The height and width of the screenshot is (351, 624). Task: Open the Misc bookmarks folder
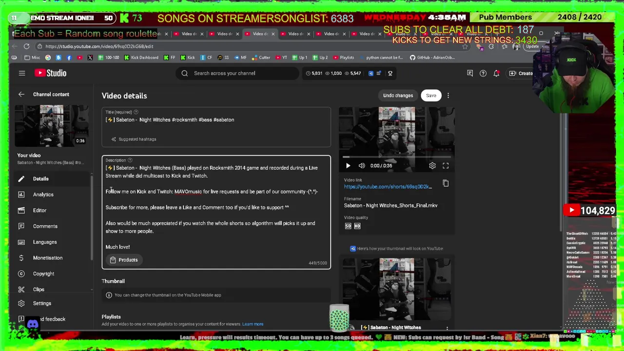coord(32,58)
